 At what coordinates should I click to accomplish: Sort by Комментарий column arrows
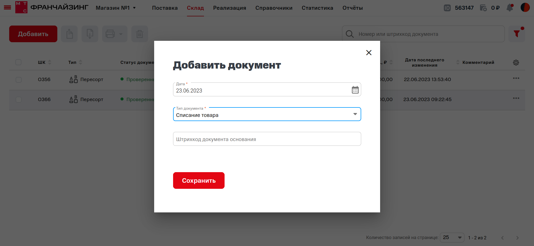[x=458, y=62]
